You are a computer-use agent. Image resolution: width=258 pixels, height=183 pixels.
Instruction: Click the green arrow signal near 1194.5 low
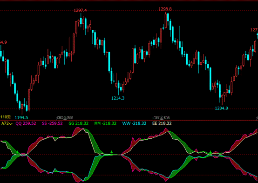[x=17, y=152]
